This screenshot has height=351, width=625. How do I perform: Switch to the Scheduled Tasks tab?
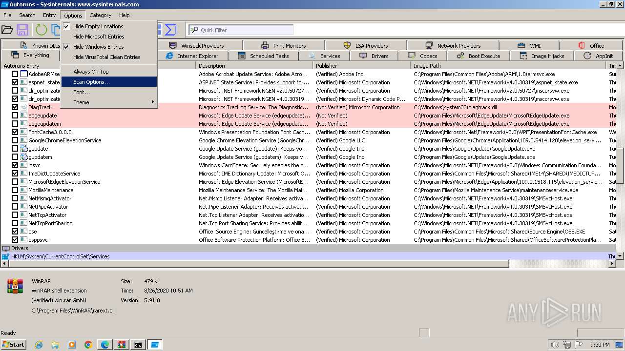coord(263,56)
